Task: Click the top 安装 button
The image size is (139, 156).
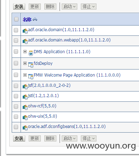Action: click(19, 6)
